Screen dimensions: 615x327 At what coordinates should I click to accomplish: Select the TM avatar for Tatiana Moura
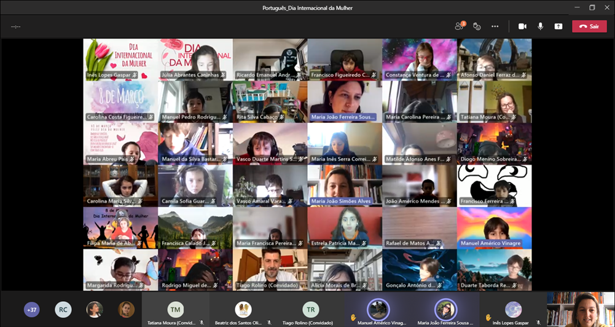click(176, 309)
